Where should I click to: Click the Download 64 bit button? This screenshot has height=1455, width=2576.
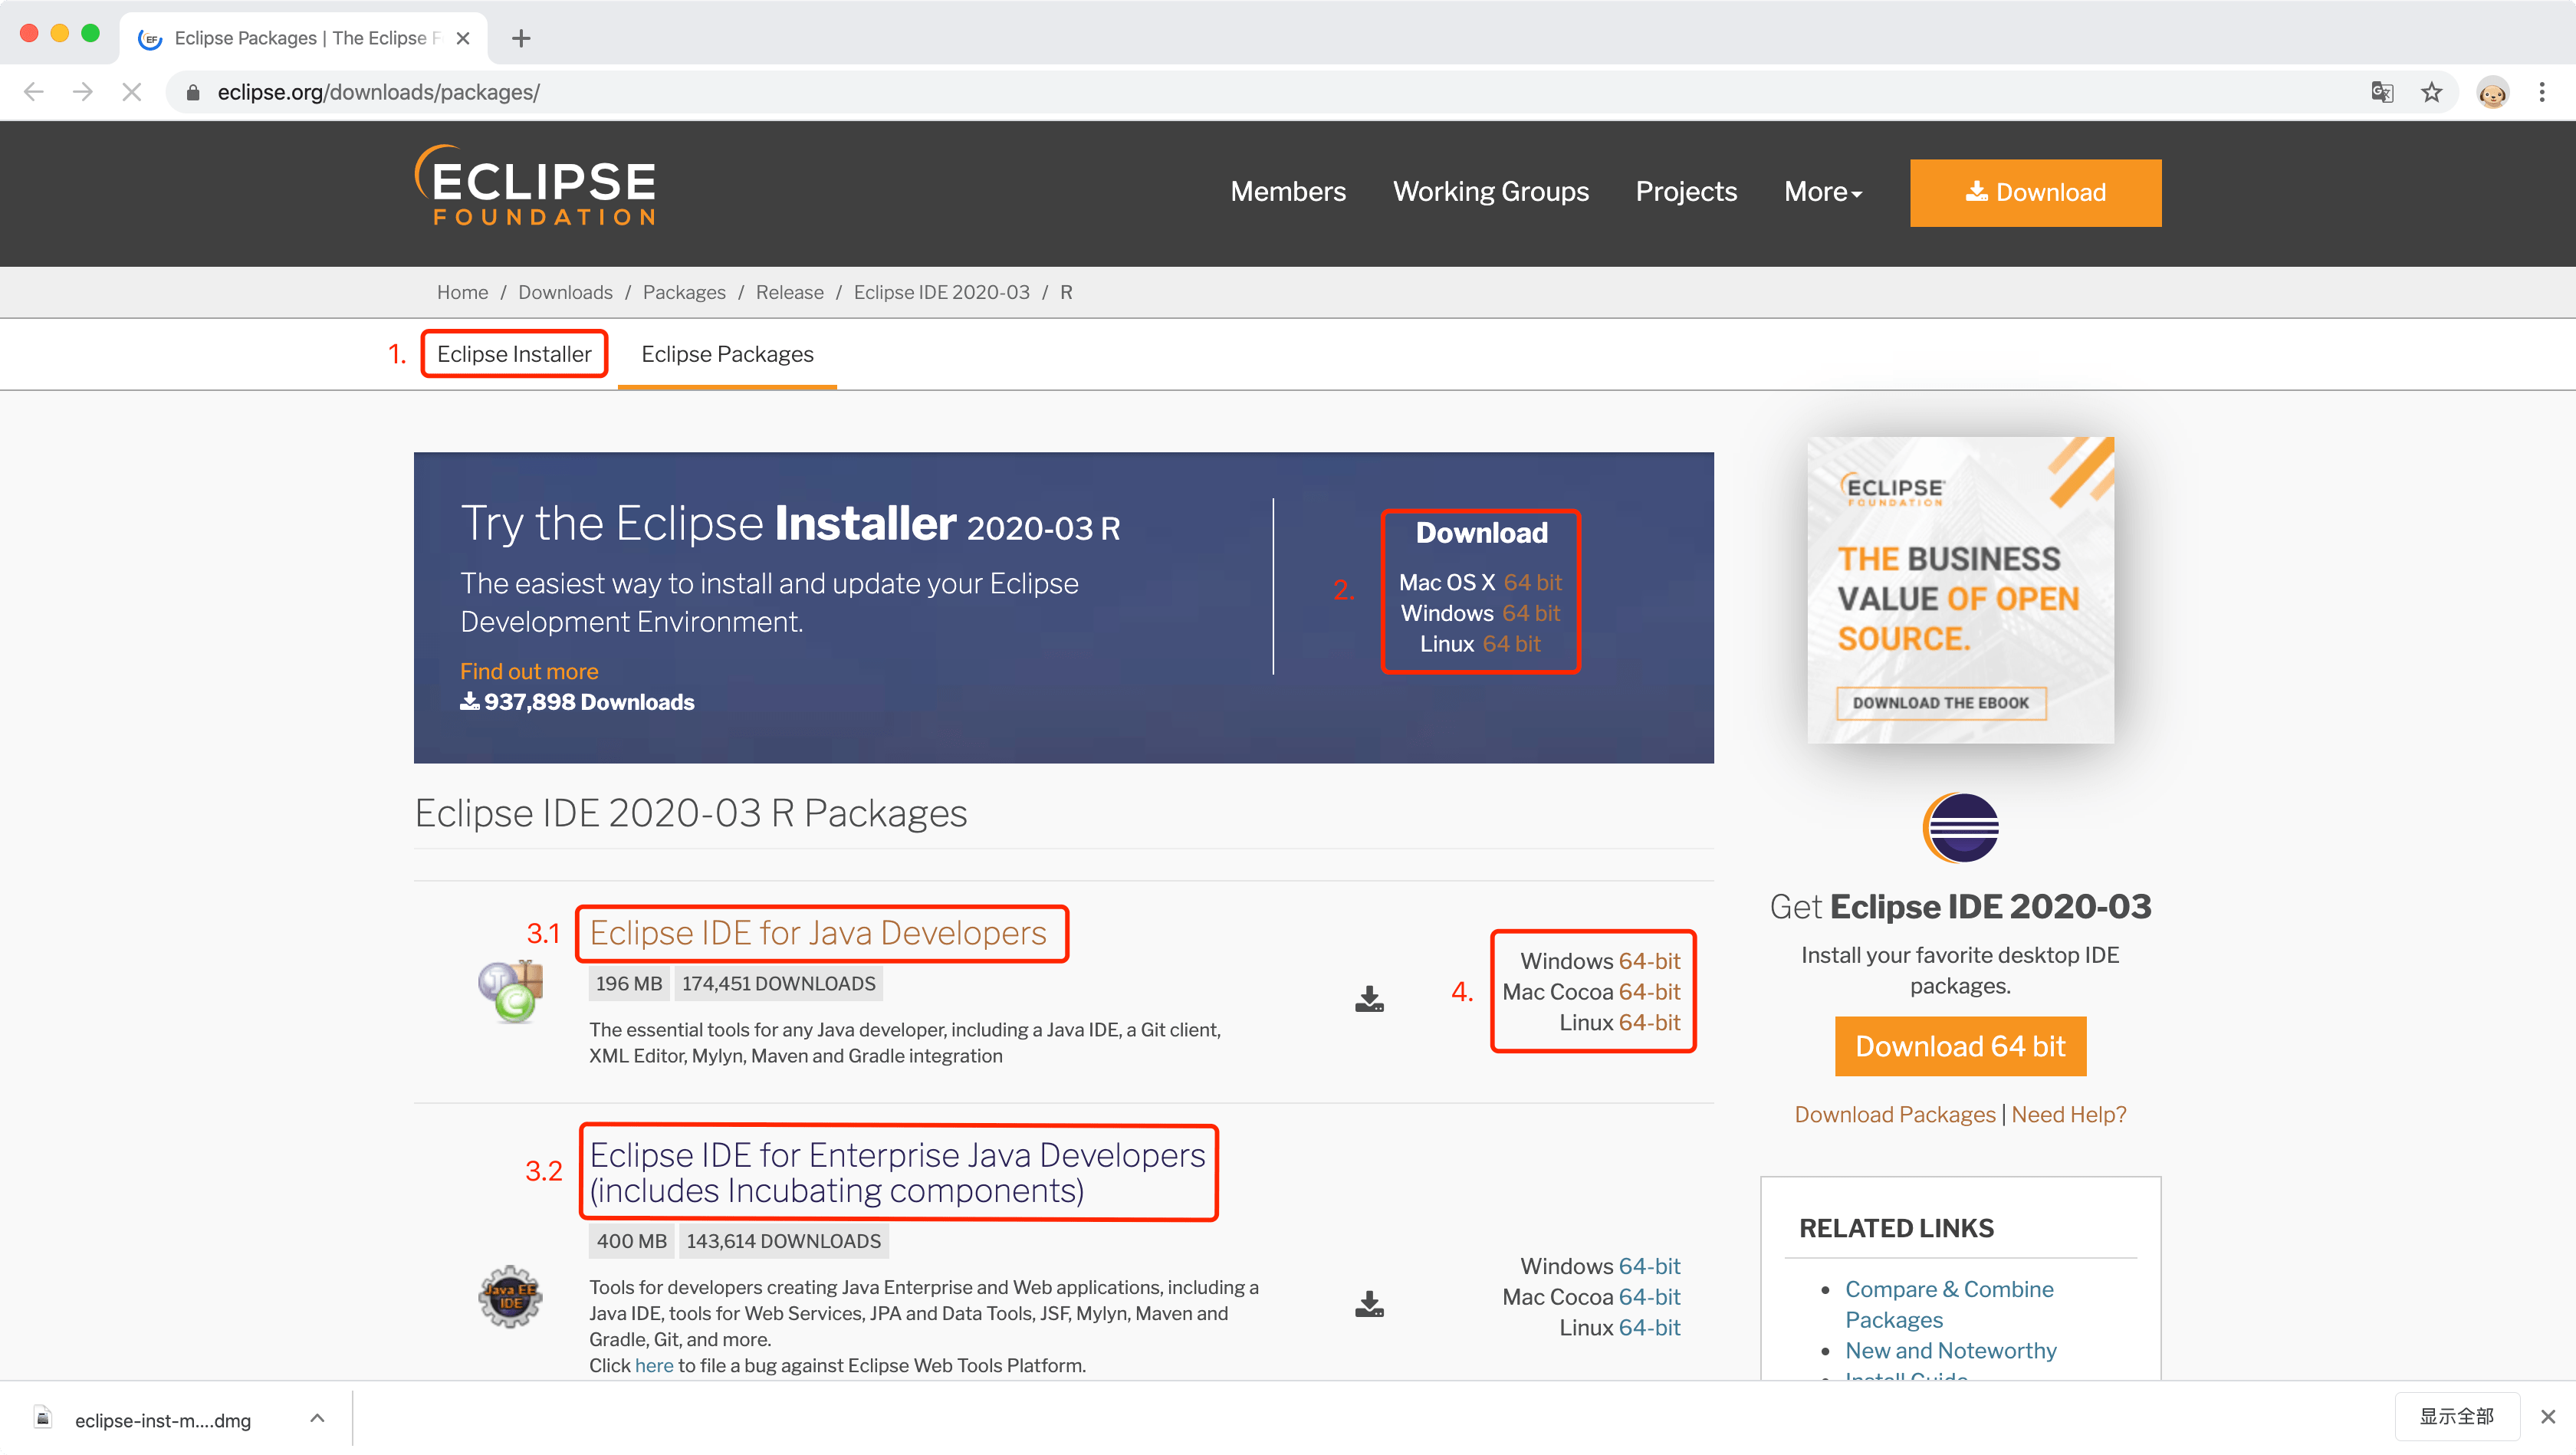[1960, 1046]
